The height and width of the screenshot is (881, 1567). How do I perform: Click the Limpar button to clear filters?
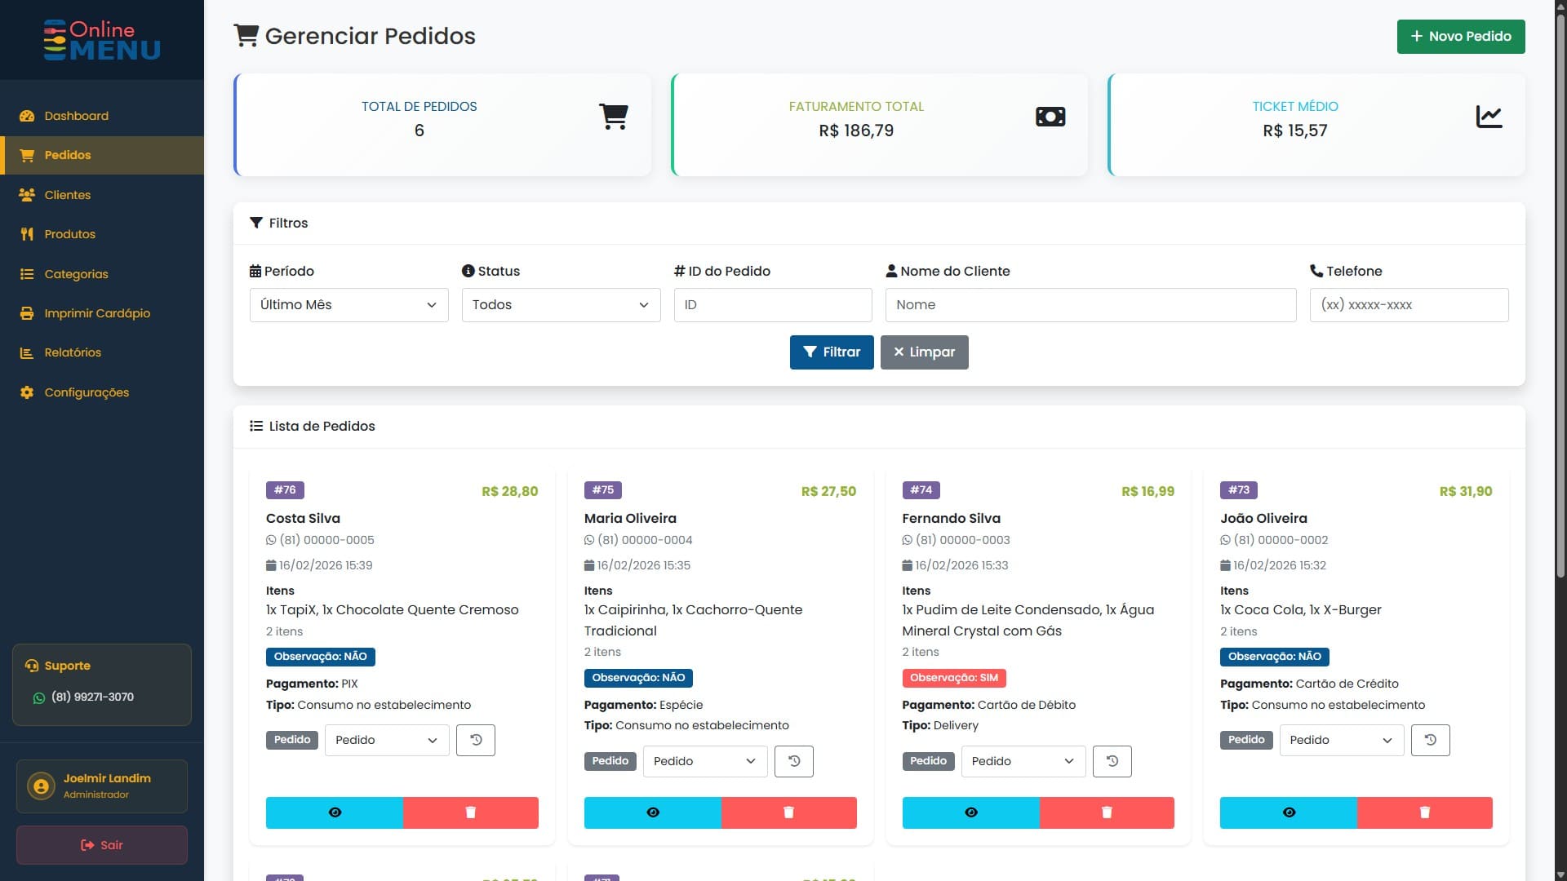coord(924,352)
